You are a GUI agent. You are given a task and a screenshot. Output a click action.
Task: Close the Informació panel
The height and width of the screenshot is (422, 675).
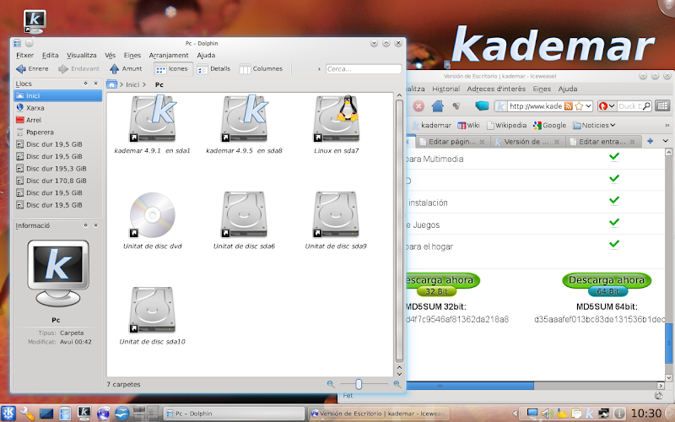95,225
